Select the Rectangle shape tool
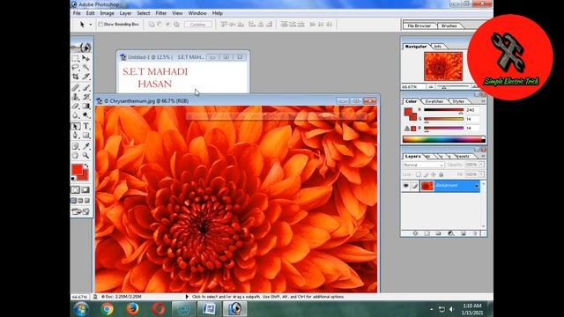Image resolution: width=564 pixels, height=317 pixels. point(85,136)
